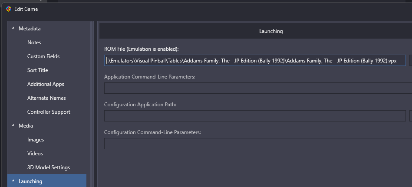Open the Custom Fields page

[43, 56]
